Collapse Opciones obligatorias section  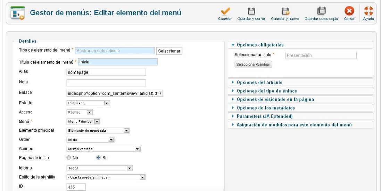click(x=300, y=45)
